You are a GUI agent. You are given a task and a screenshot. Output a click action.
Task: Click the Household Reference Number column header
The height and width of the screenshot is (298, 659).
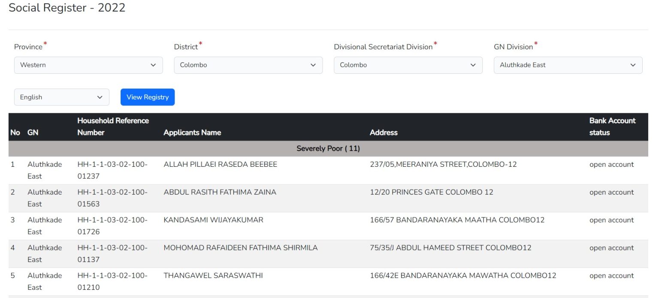pyautogui.click(x=113, y=126)
